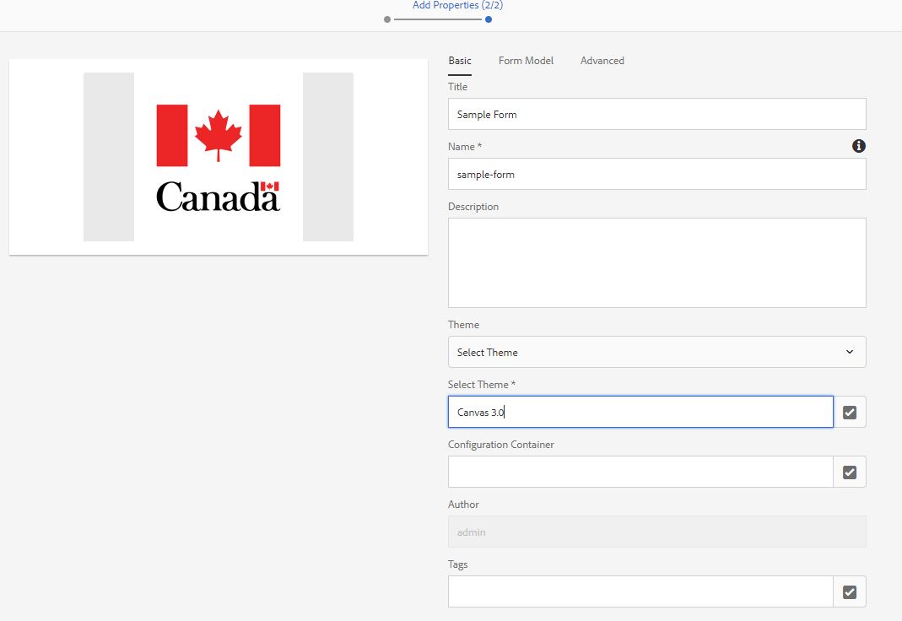Click the Description label
The image size is (902, 621).
(x=473, y=207)
